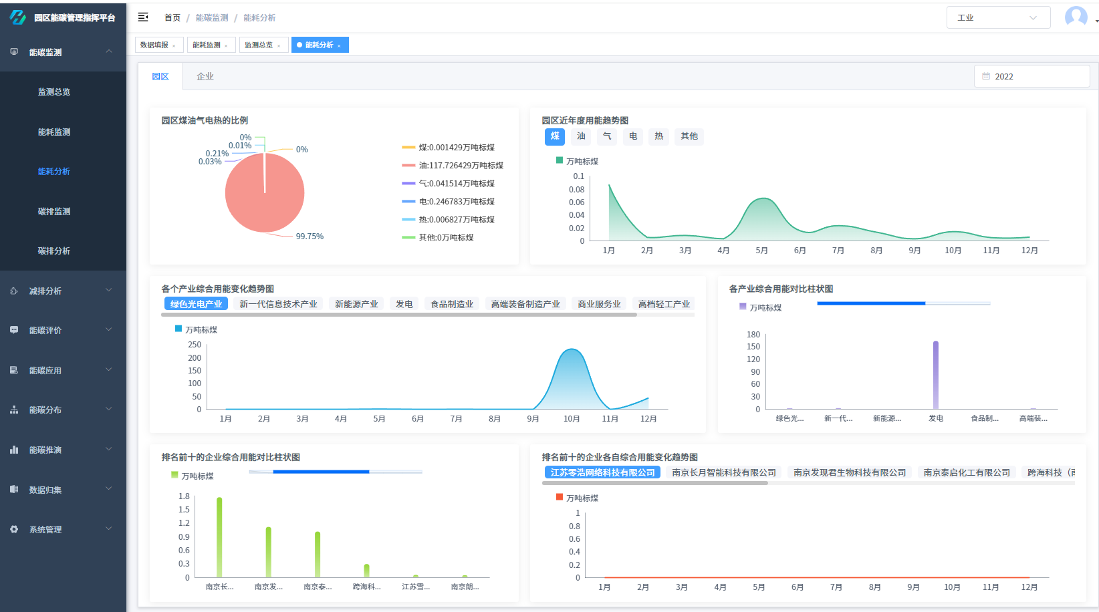Open 能碳评价 via its sidebar icon
1099x612 pixels.
[x=13, y=330]
